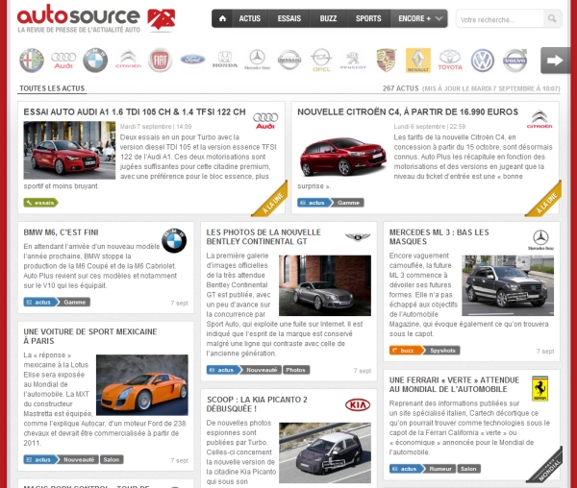Screen dimensions: 577x488
Task: Open the 'Une Ferrari verte attendue' title
Action: 454,384
